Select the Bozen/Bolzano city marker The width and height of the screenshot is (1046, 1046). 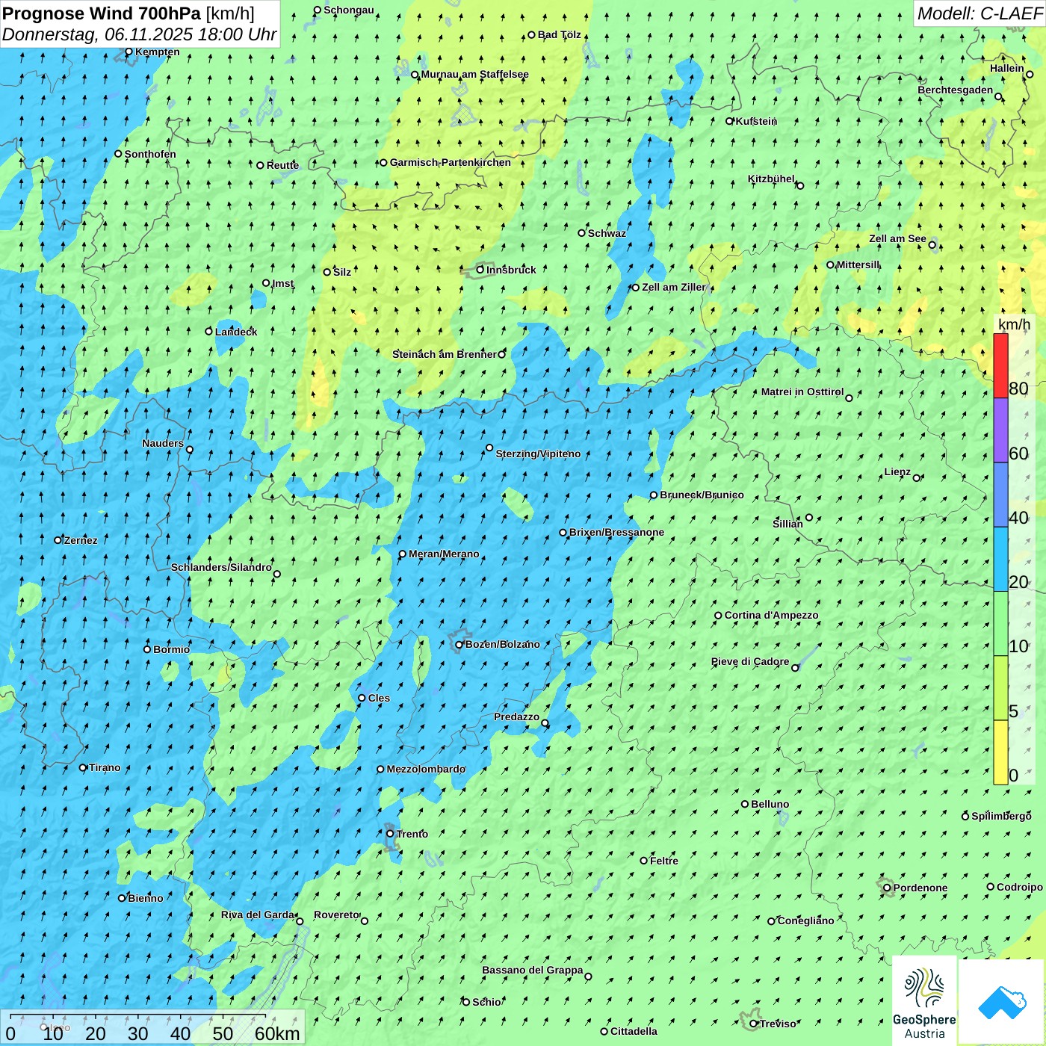tap(459, 645)
